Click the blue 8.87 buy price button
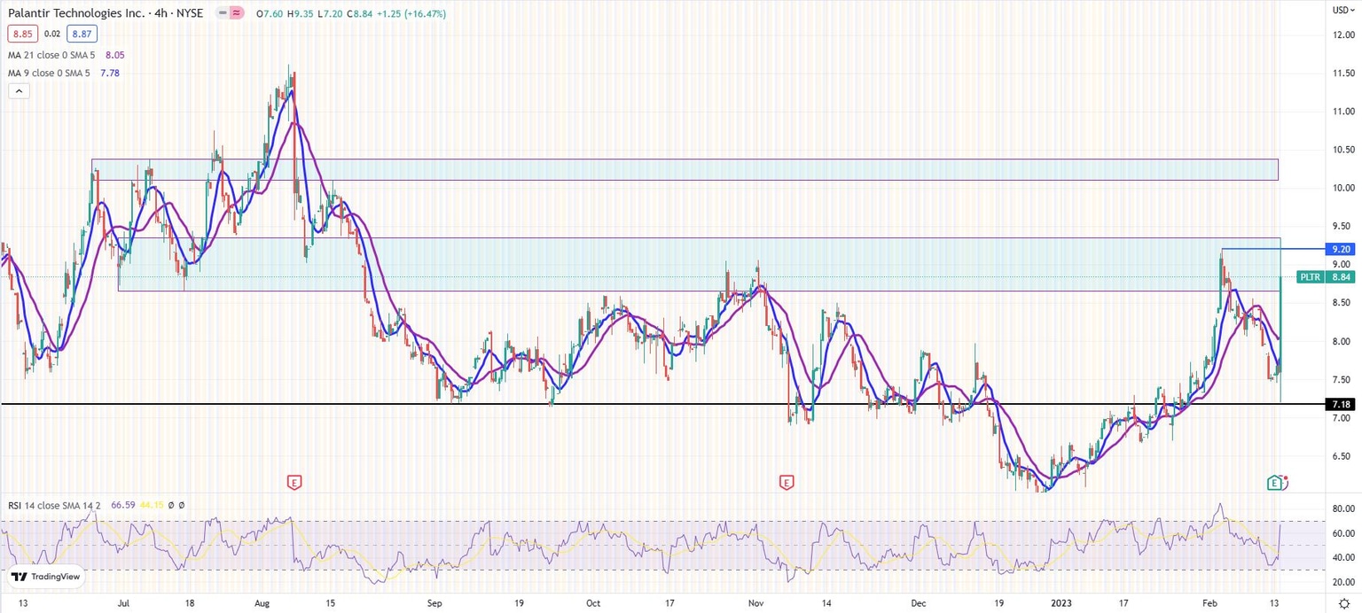This screenshot has height=613, width=1362. (x=81, y=34)
